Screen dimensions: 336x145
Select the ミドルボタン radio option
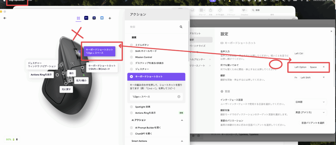coord(132,45)
